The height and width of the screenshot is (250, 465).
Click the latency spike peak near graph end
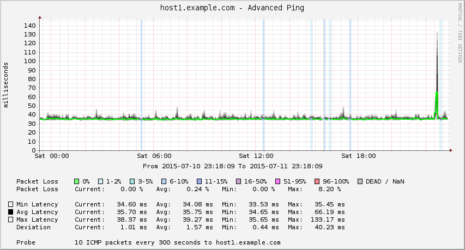[437, 33]
